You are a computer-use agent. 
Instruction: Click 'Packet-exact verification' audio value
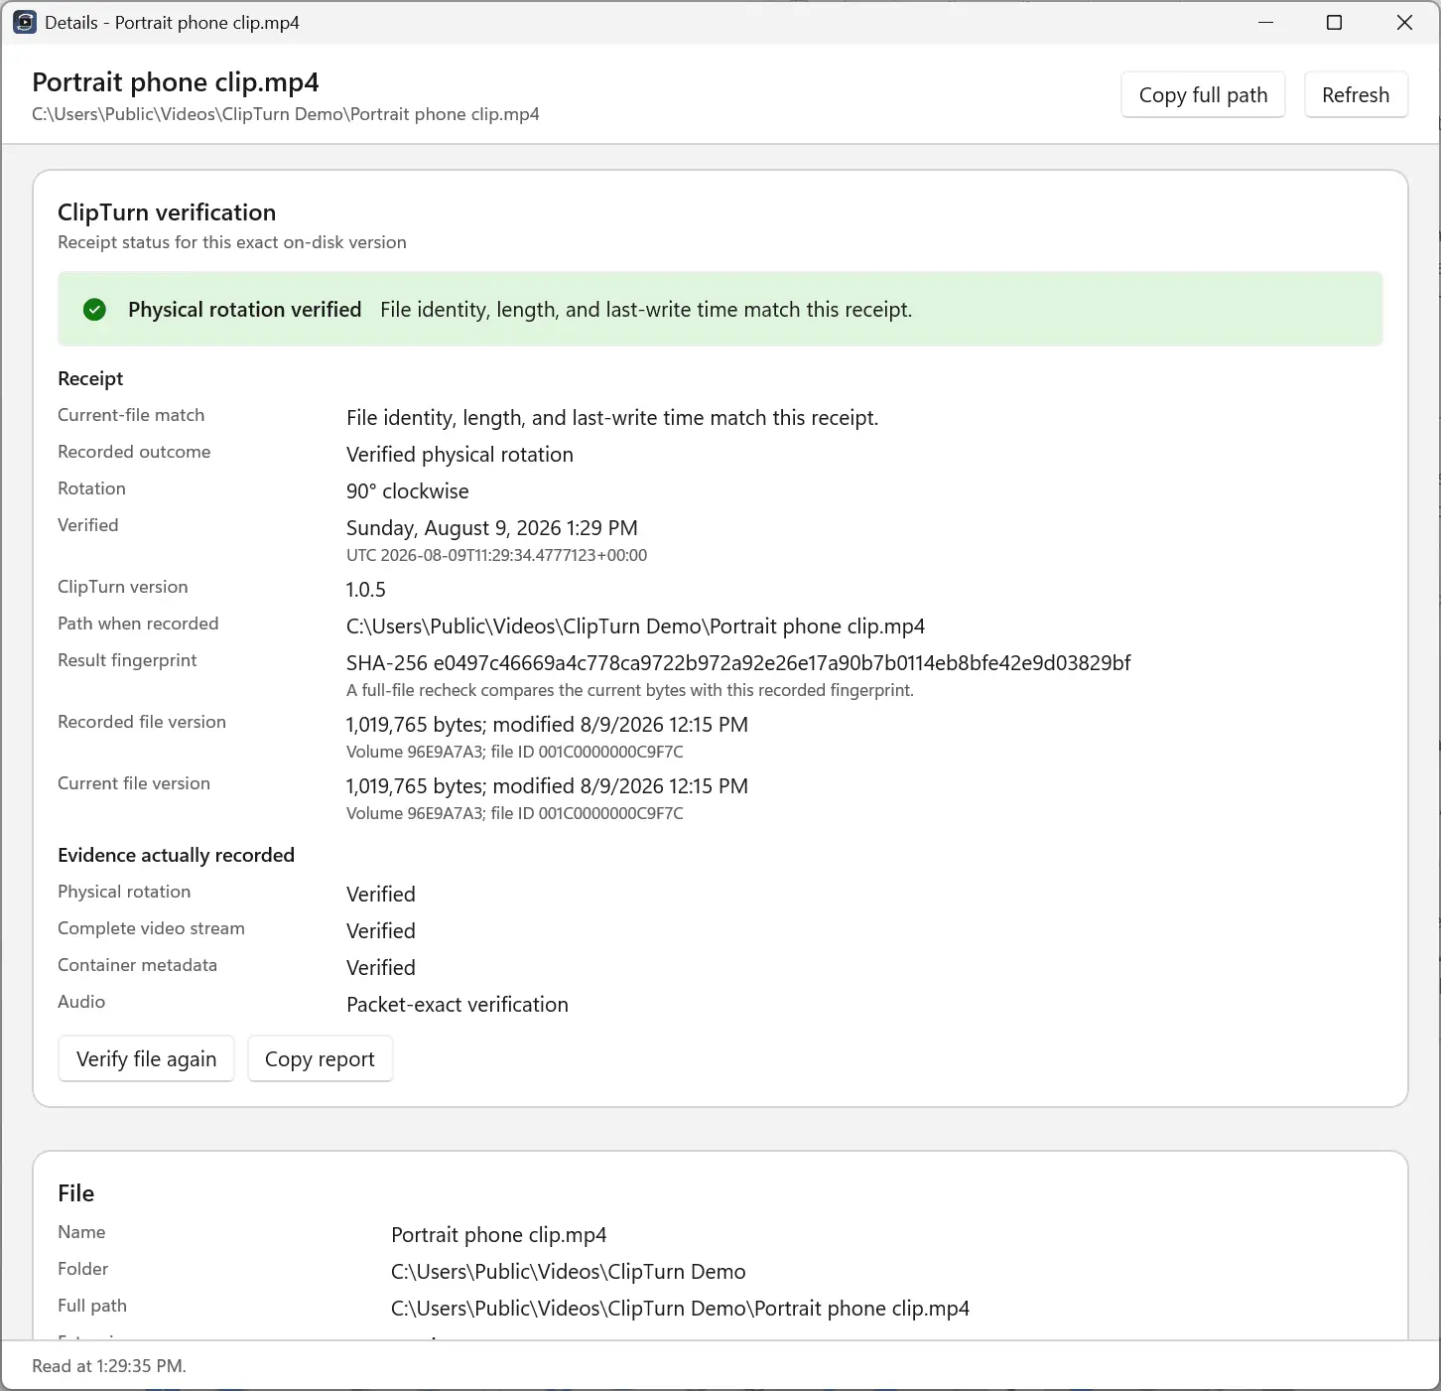pos(458,1005)
